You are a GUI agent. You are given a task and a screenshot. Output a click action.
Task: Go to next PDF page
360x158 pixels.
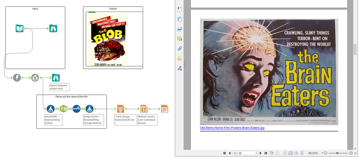coord(261,153)
